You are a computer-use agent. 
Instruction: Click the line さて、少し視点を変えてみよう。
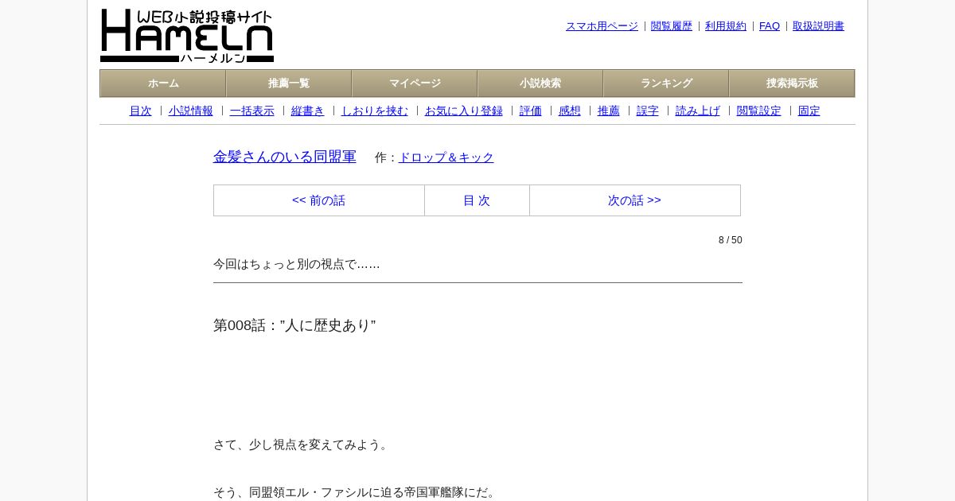coord(302,445)
